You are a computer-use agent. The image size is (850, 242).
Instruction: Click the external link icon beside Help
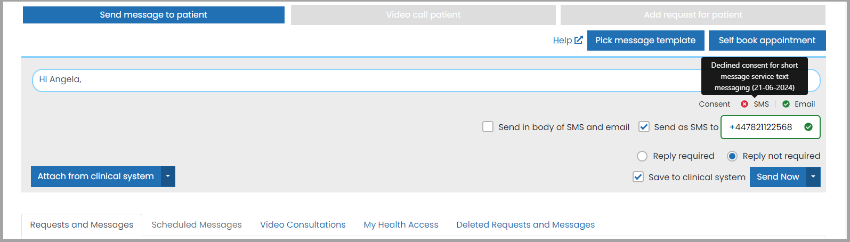click(x=579, y=40)
